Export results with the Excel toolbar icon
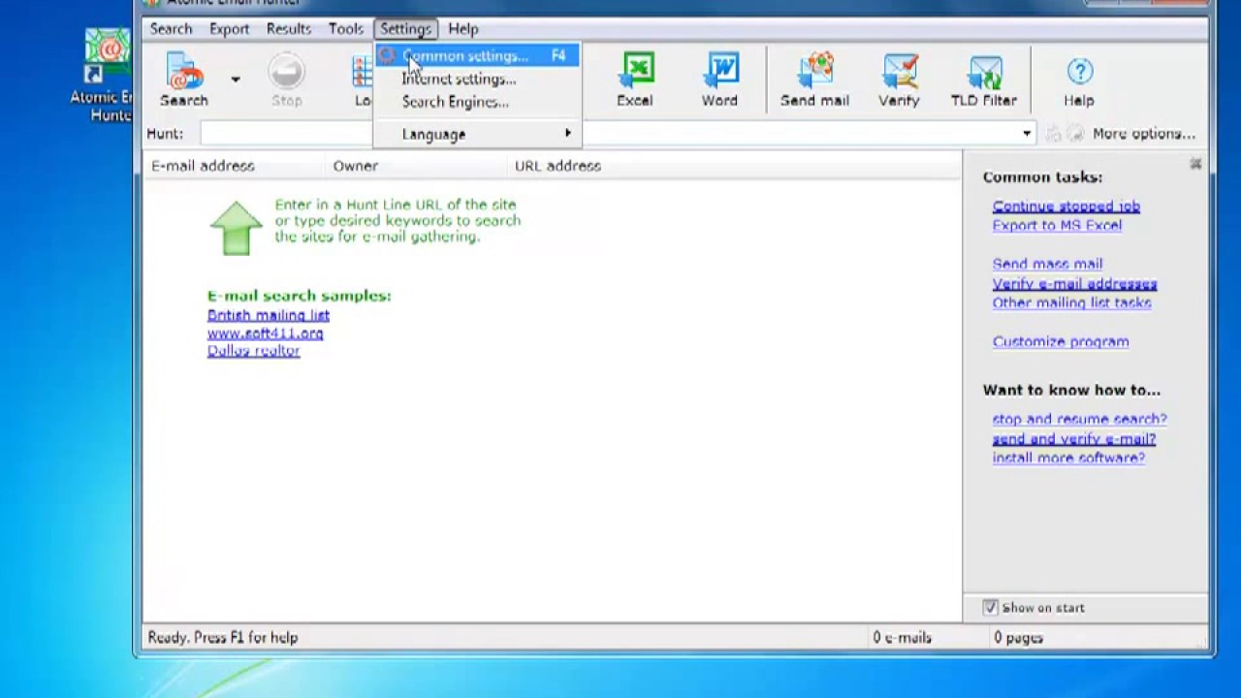 635,80
